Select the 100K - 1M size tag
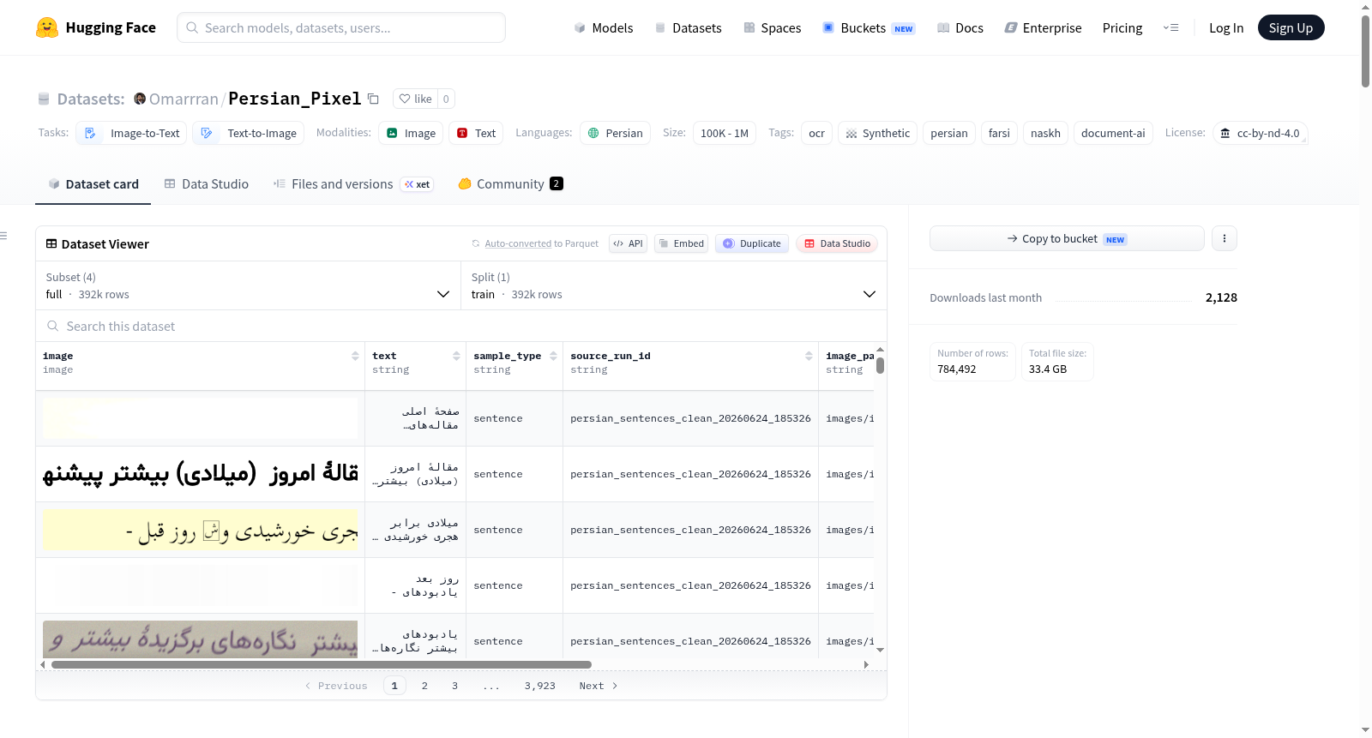Screen dimensions: 1372x738 click(x=725, y=133)
